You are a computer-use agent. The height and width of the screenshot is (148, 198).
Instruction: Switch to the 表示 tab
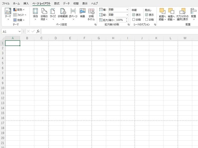coord(85,3)
